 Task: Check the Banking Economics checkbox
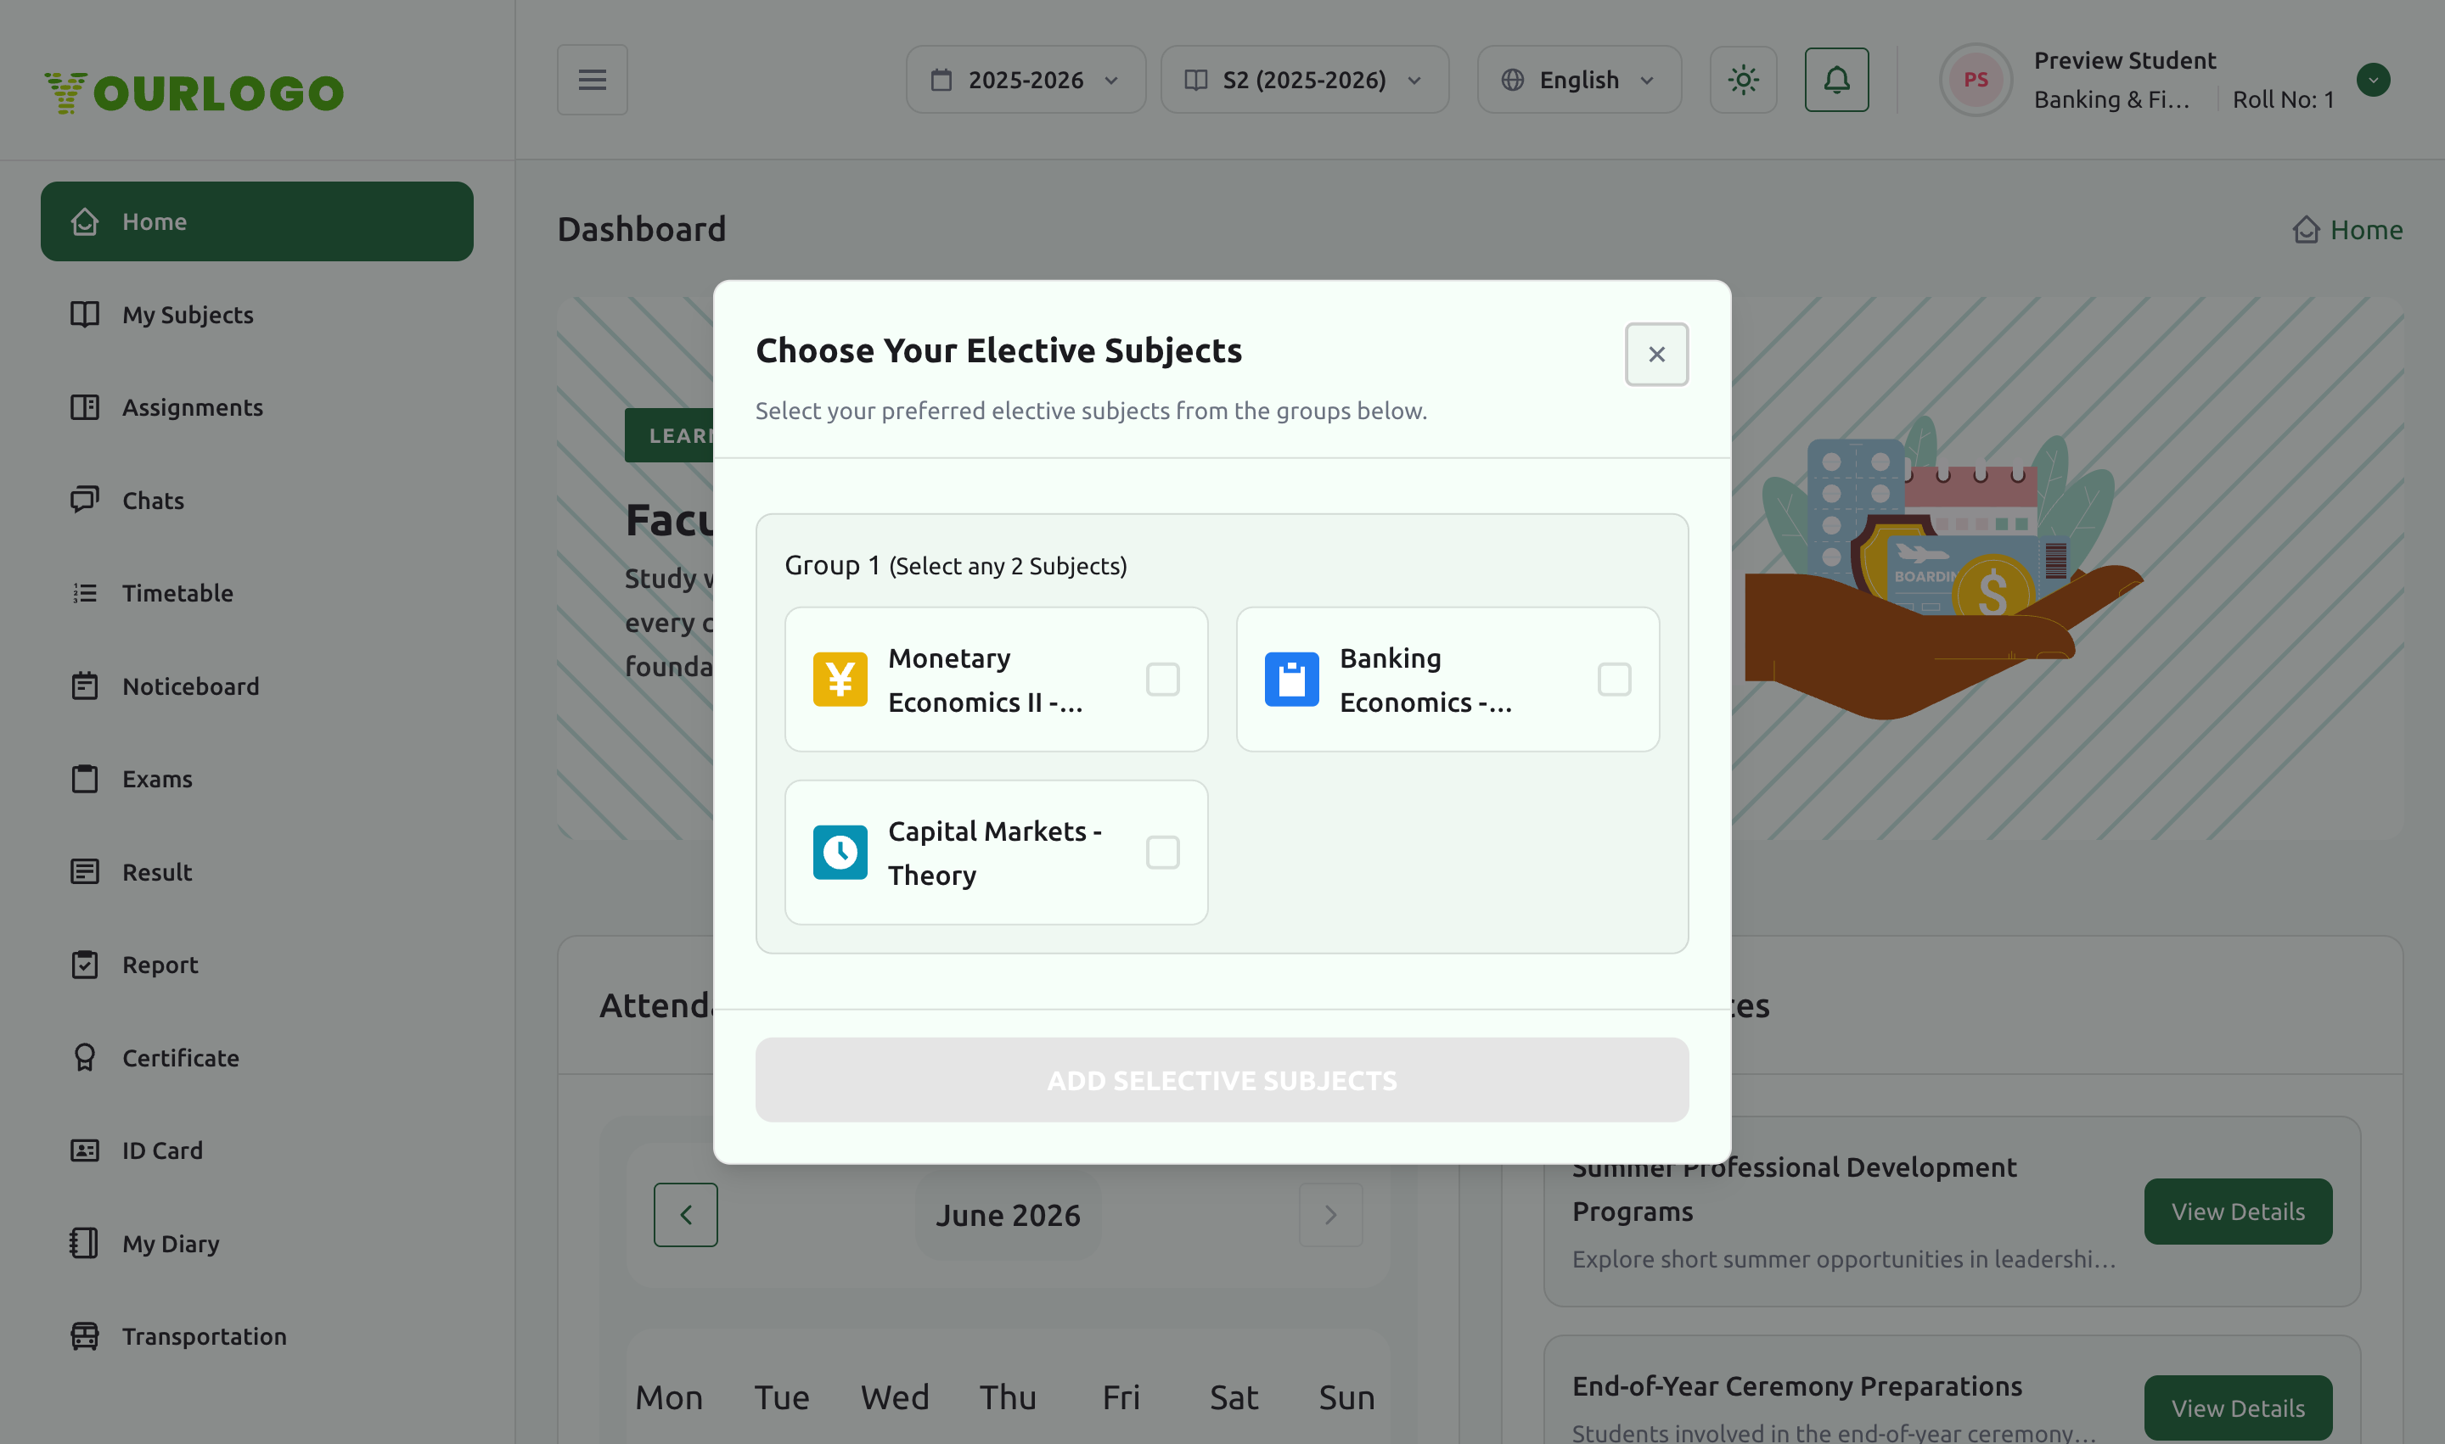click(x=1614, y=680)
